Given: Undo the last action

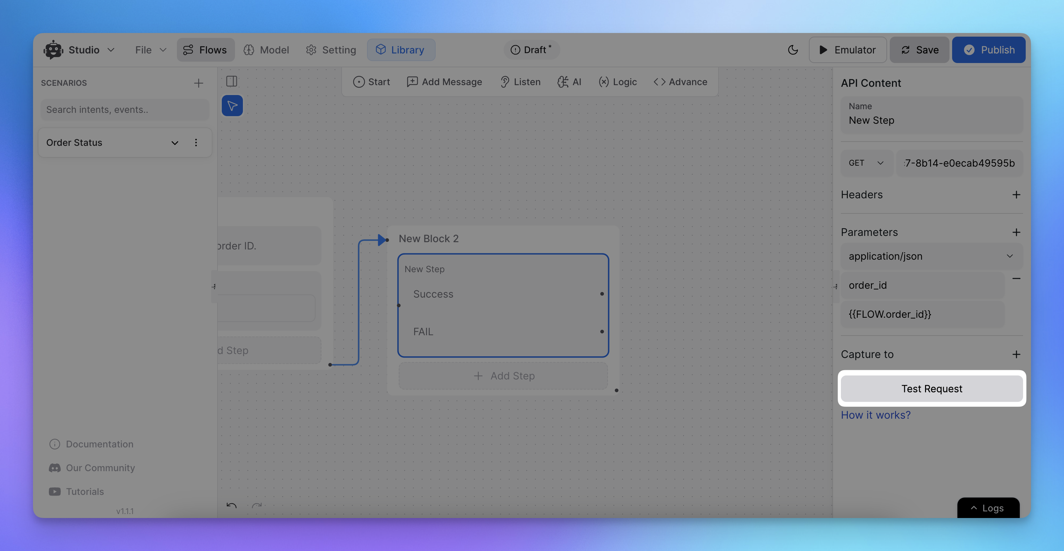Looking at the screenshot, I should 231,505.
